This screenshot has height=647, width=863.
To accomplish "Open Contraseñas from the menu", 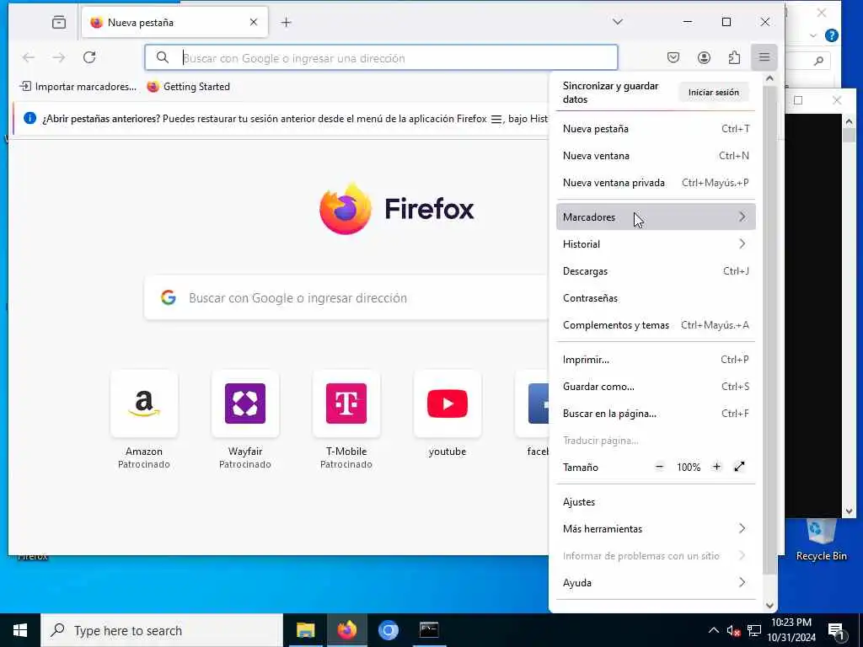I will (x=656, y=297).
